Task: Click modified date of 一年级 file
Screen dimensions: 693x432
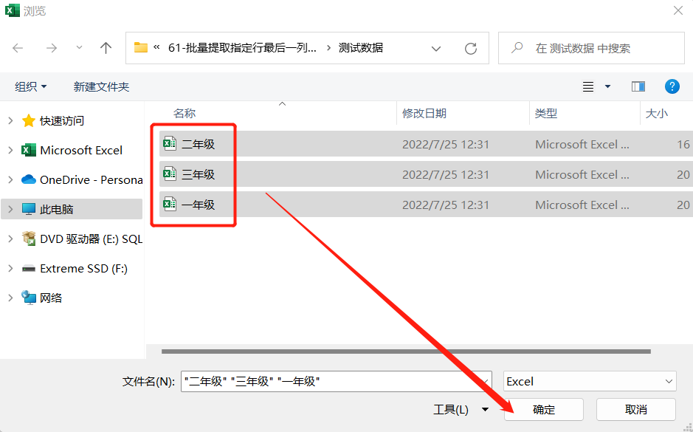Action: point(446,205)
